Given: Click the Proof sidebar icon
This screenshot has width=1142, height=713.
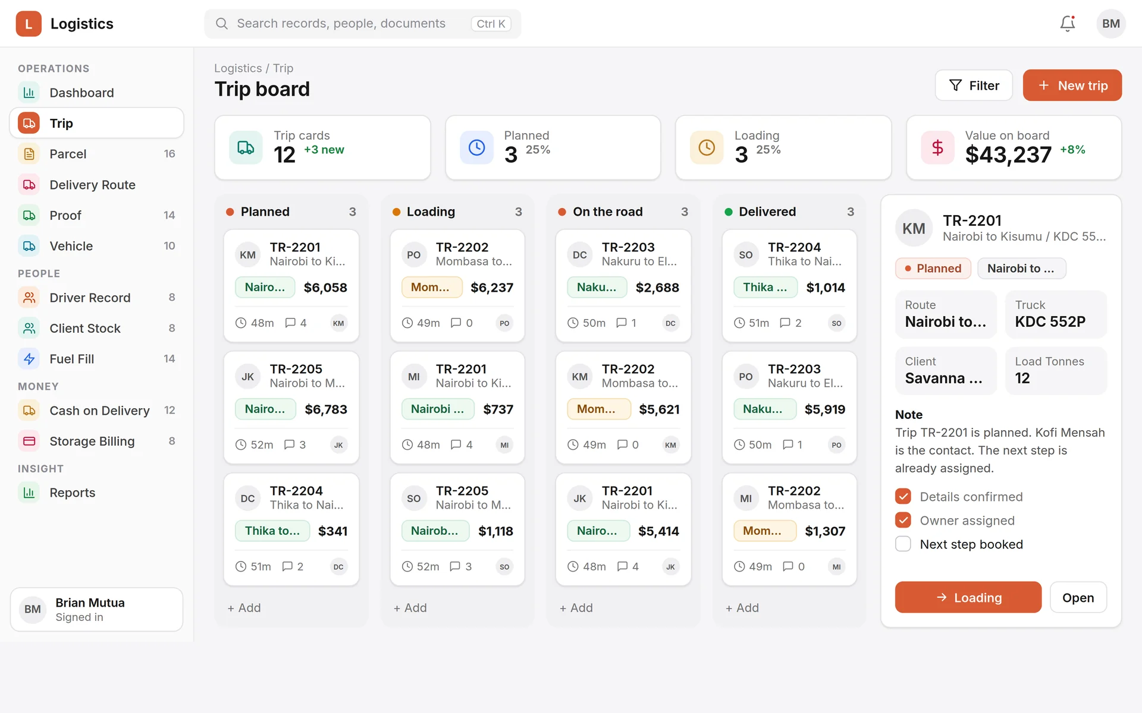Looking at the screenshot, I should (29, 215).
